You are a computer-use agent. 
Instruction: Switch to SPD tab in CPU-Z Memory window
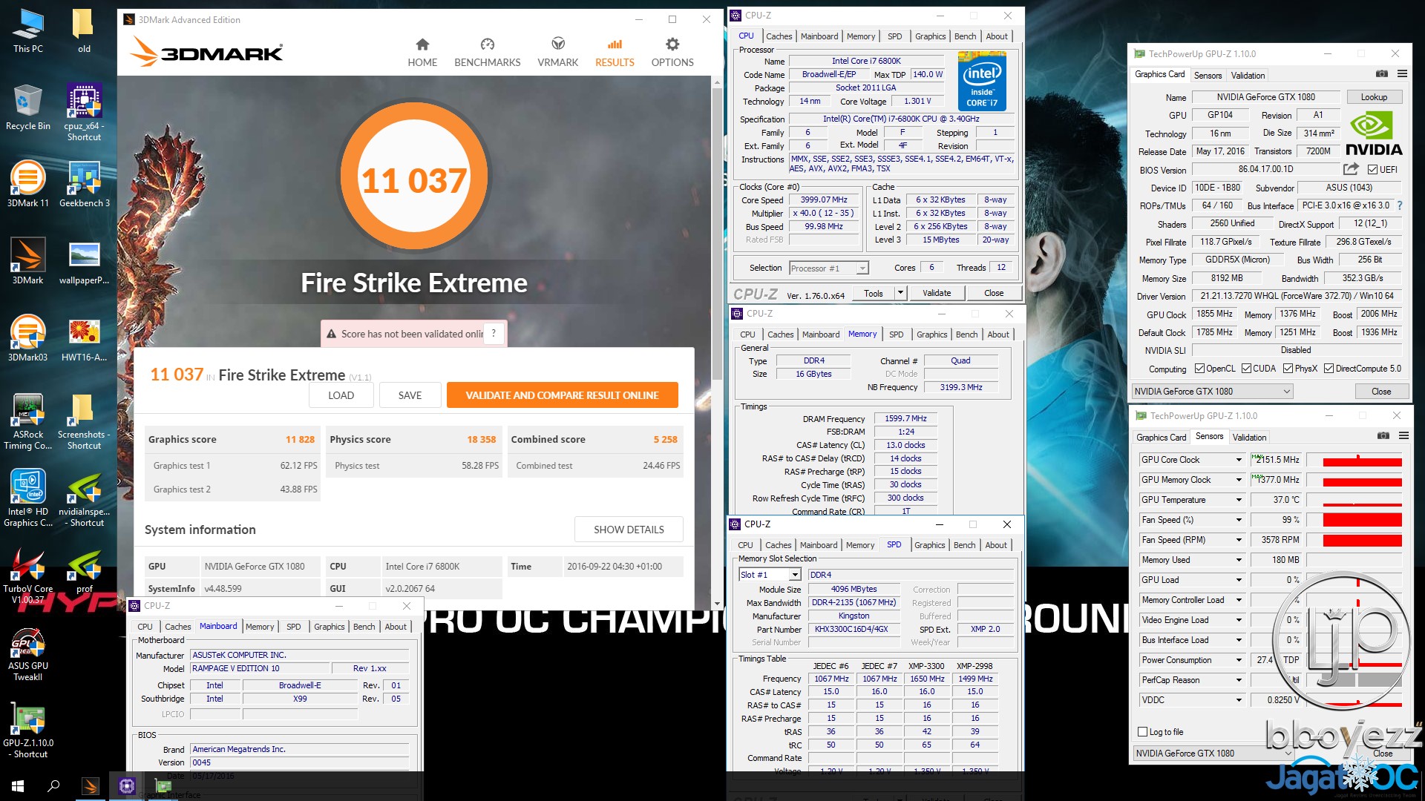896,334
